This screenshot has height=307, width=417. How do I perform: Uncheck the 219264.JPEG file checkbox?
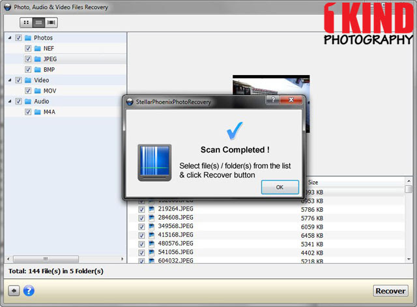click(141, 209)
